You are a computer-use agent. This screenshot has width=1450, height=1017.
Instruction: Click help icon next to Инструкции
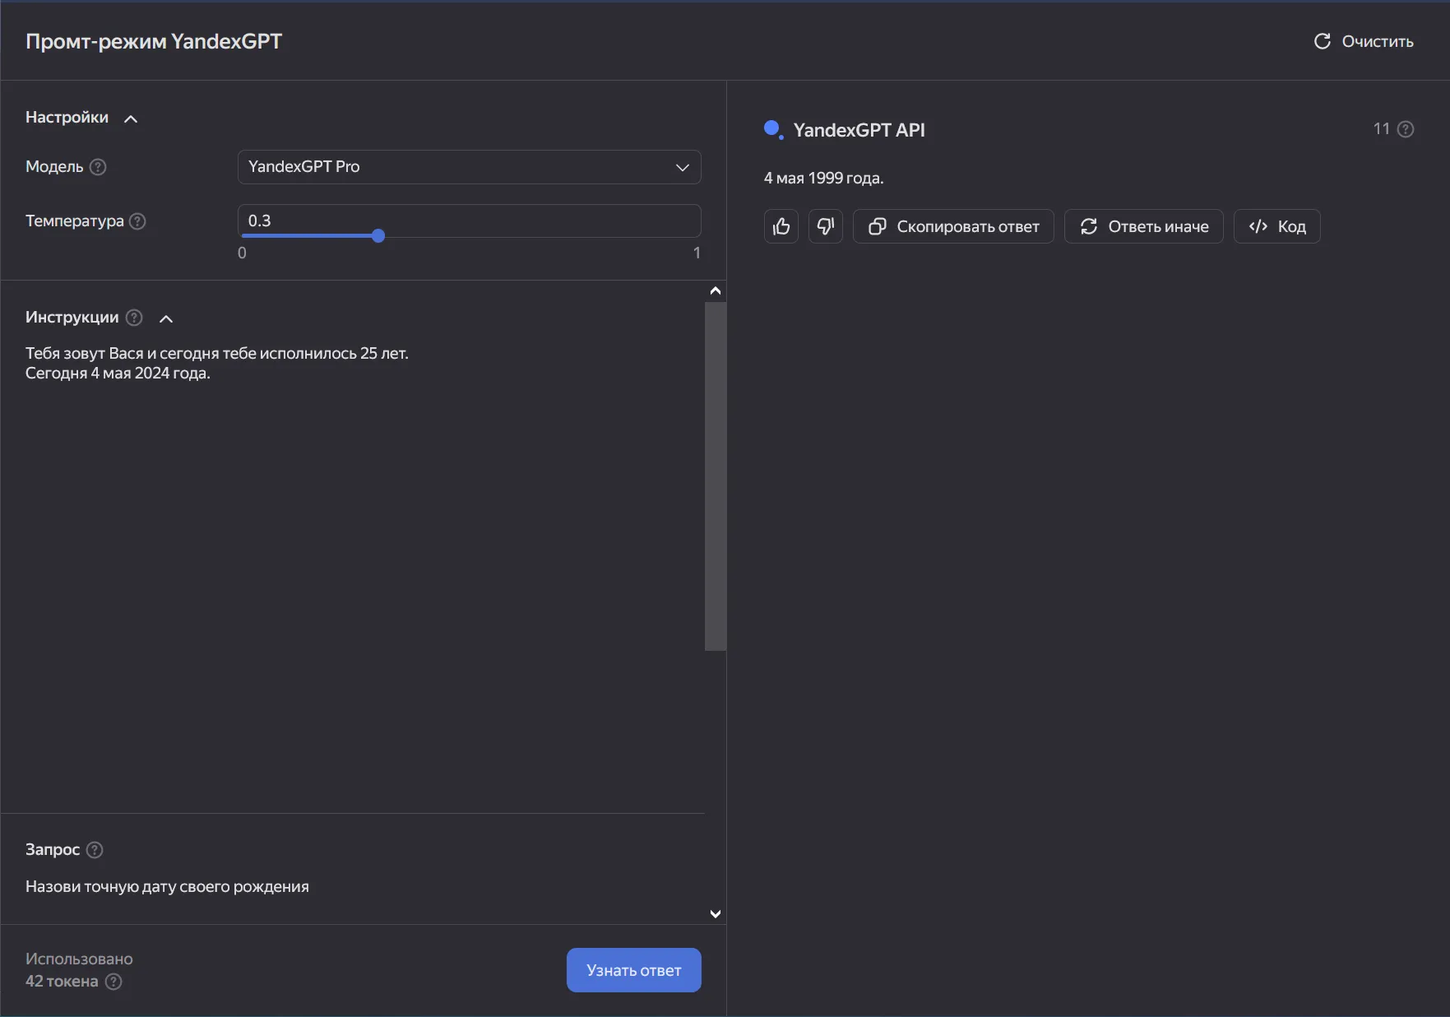coord(134,318)
